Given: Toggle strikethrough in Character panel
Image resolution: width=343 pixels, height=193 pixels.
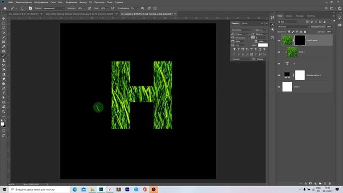Looking at the screenshot, I should pos(264,49).
